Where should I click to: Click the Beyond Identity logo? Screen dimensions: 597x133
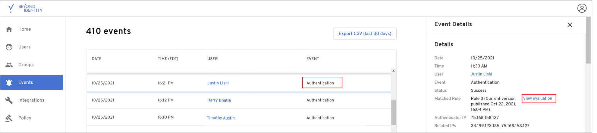click(25, 8)
